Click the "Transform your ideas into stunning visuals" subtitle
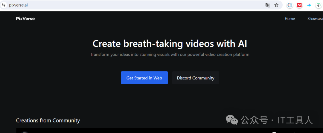323x133 pixels. click(170, 55)
